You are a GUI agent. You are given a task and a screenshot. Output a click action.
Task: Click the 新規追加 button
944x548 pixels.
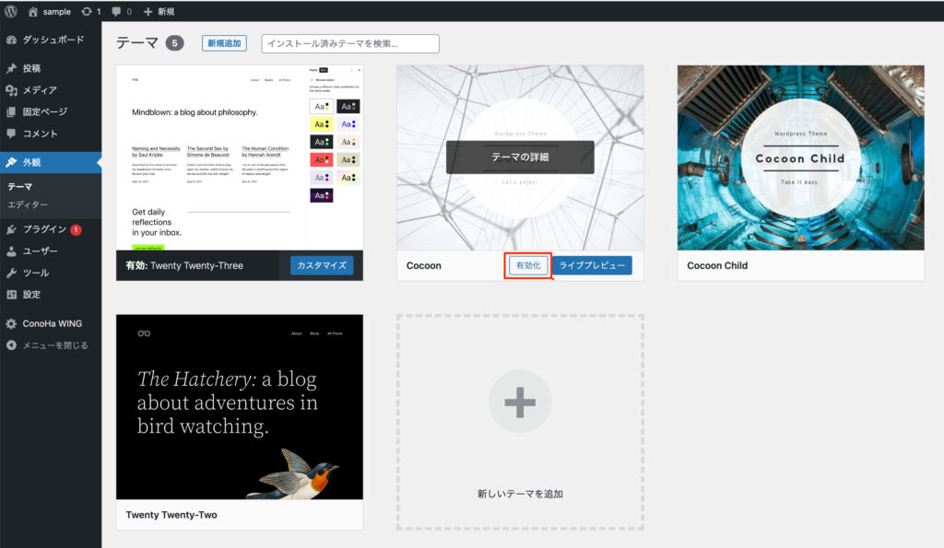pyautogui.click(x=224, y=43)
